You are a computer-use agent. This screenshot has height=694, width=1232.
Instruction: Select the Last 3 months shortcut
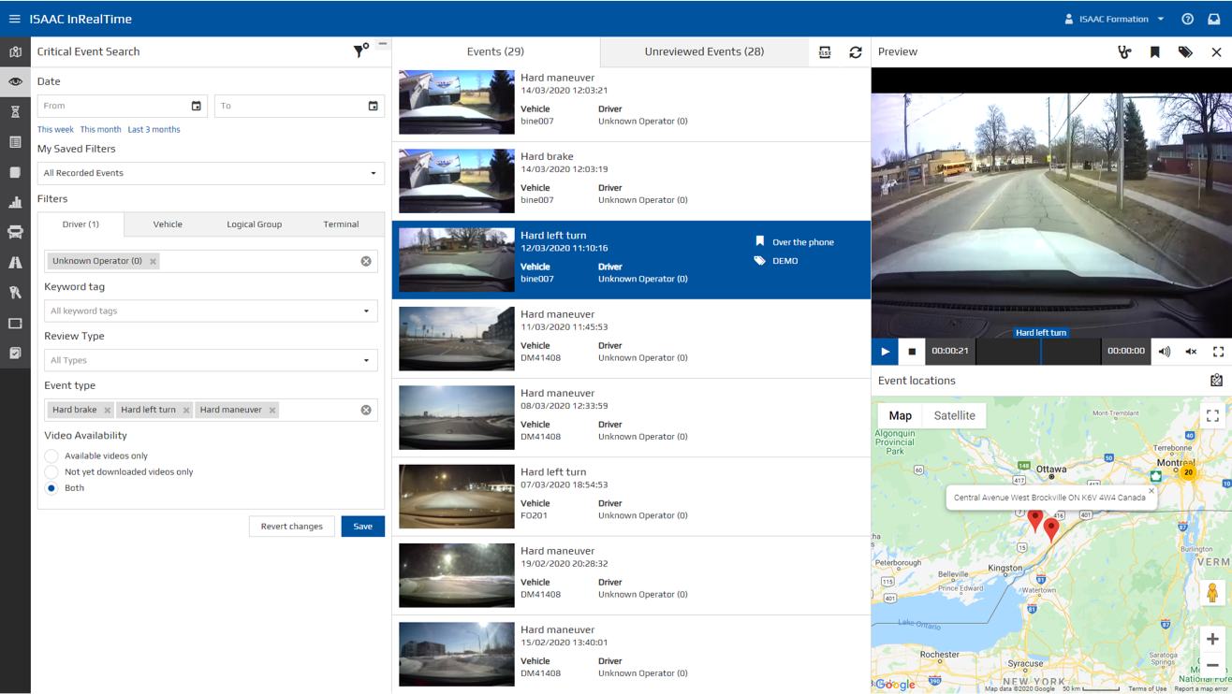click(154, 129)
